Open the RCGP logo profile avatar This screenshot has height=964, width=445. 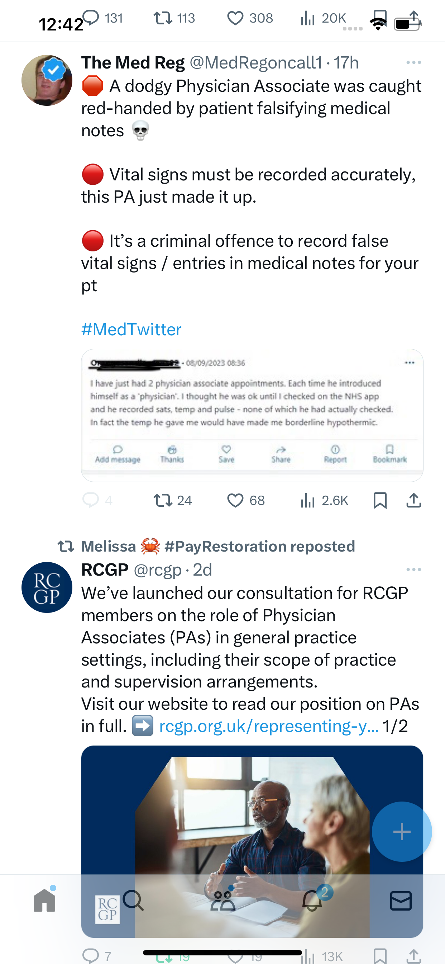[x=47, y=587]
